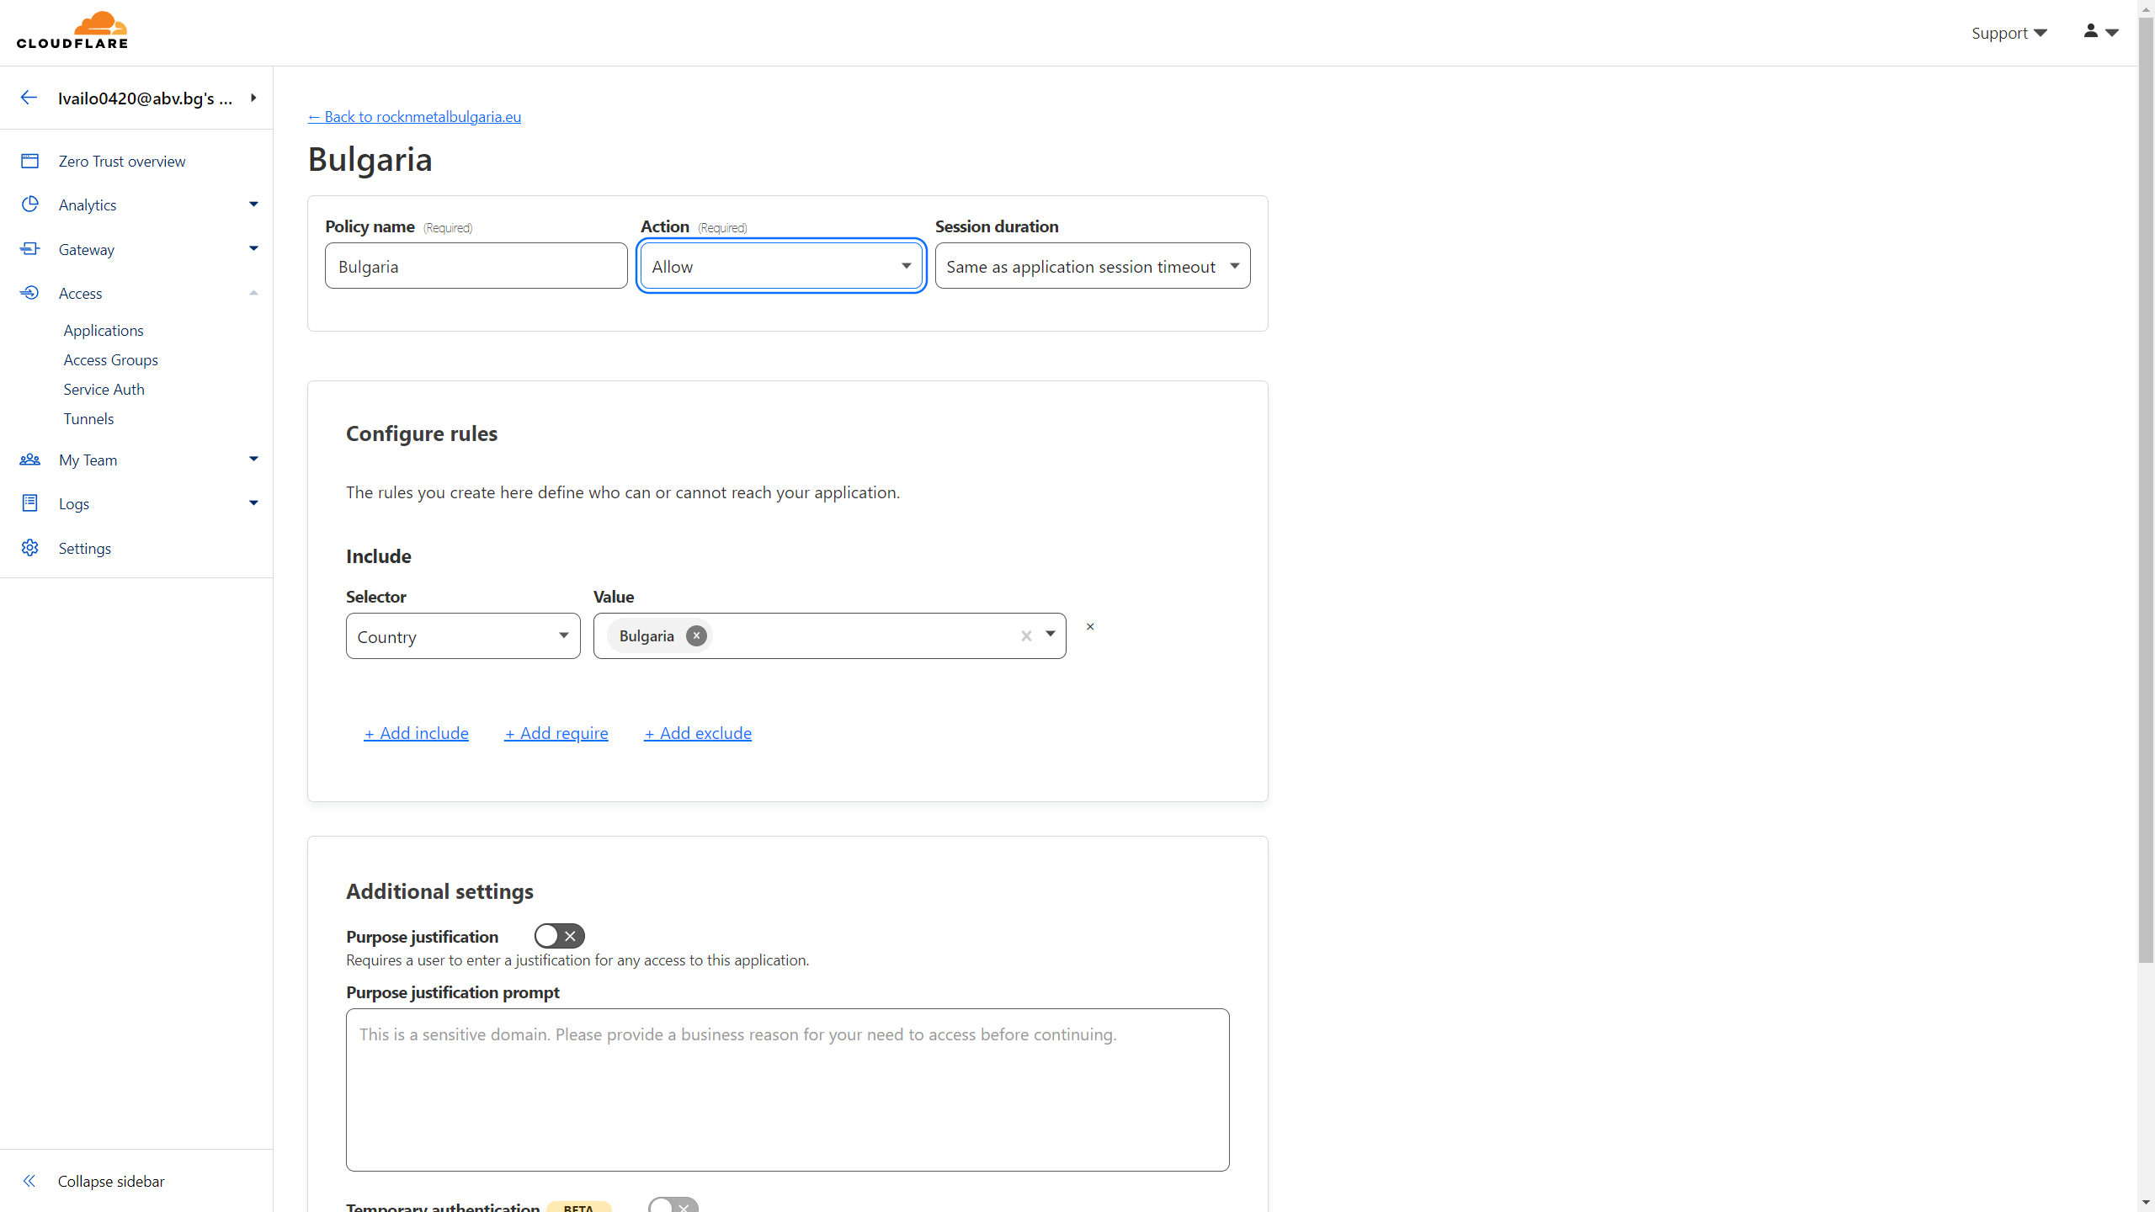The image size is (2155, 1212).
Task: Go to Tunnels under Access
Action: click(x=88, y=418)
